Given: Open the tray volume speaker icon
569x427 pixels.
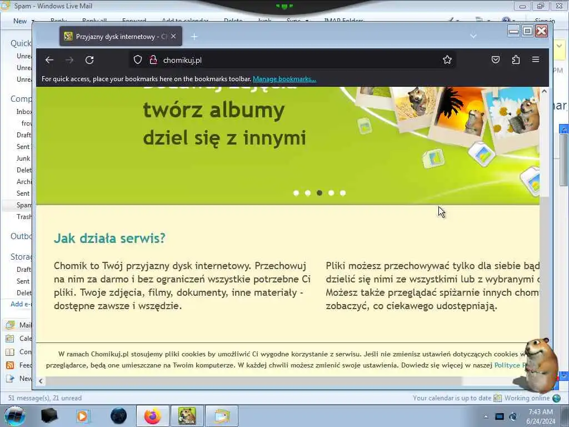Looking at the screenshot, I should 513,416.
